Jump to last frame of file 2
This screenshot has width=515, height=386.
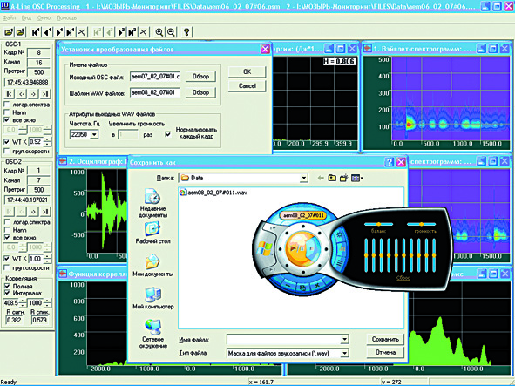(132, 32)
